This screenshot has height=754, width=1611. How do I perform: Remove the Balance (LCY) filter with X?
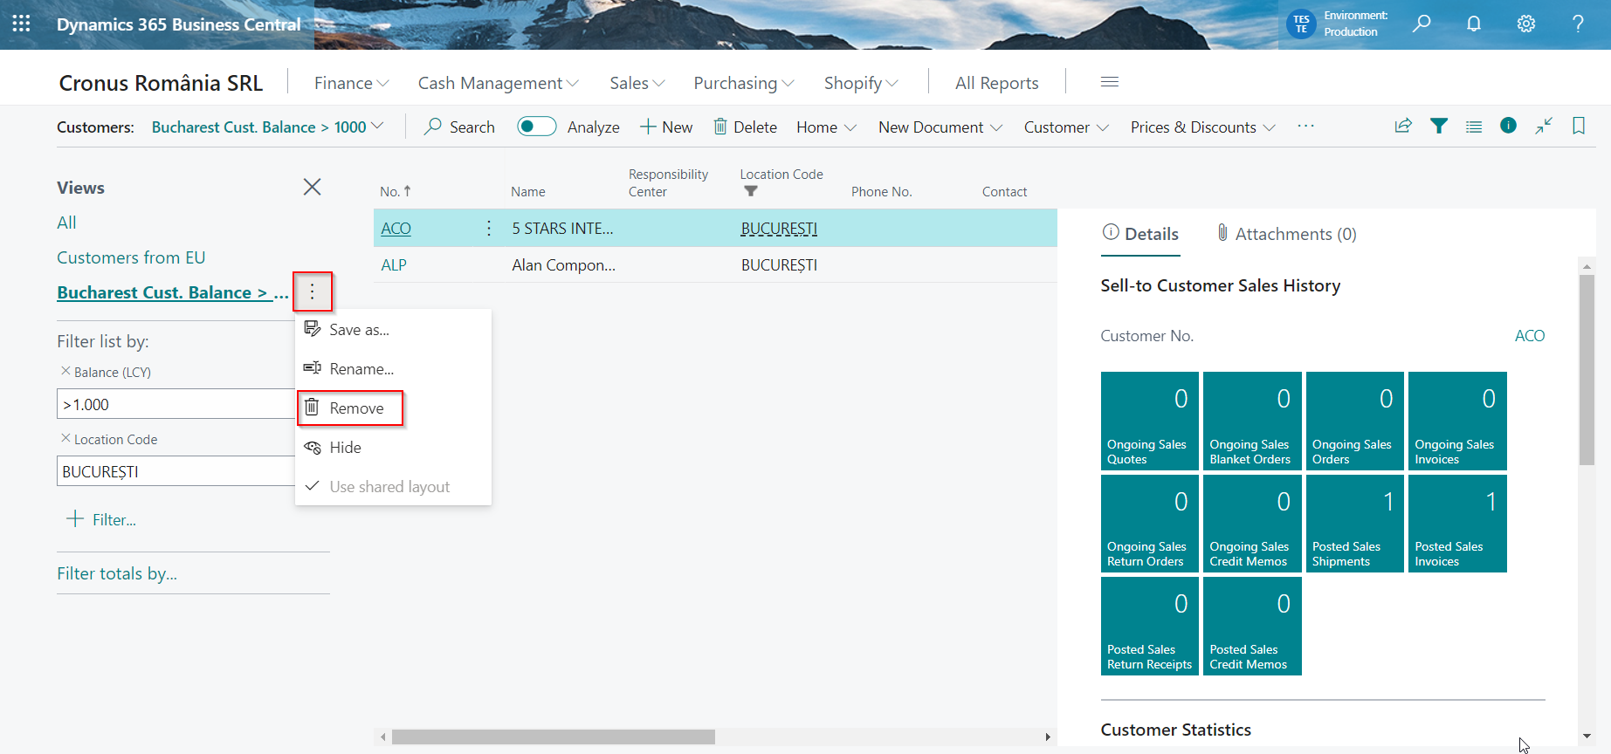(x=65, y=371)
